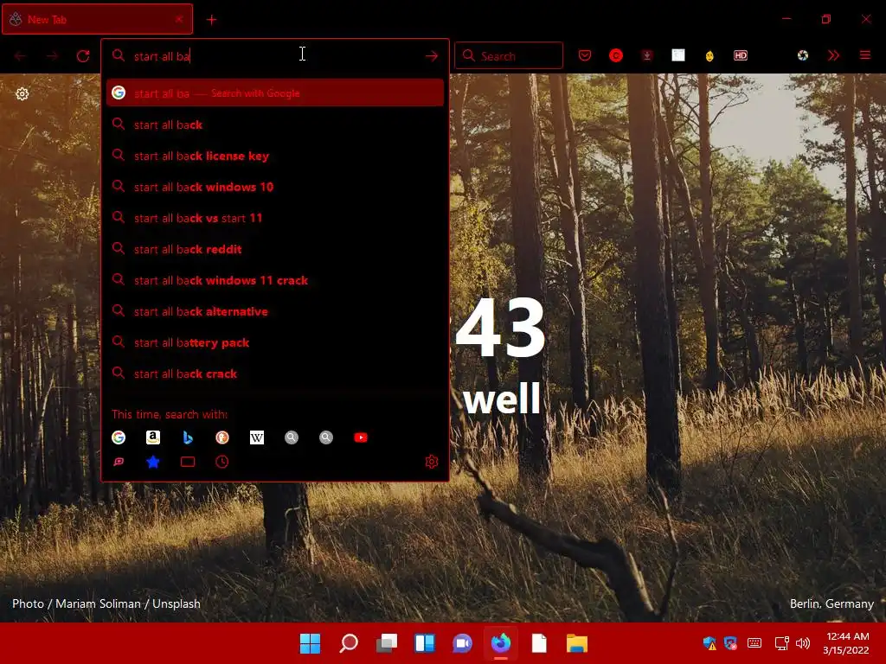Open Task View on taskbar
Screen dimensions: 886x664
pyautogui.click(x=387, y=643)
